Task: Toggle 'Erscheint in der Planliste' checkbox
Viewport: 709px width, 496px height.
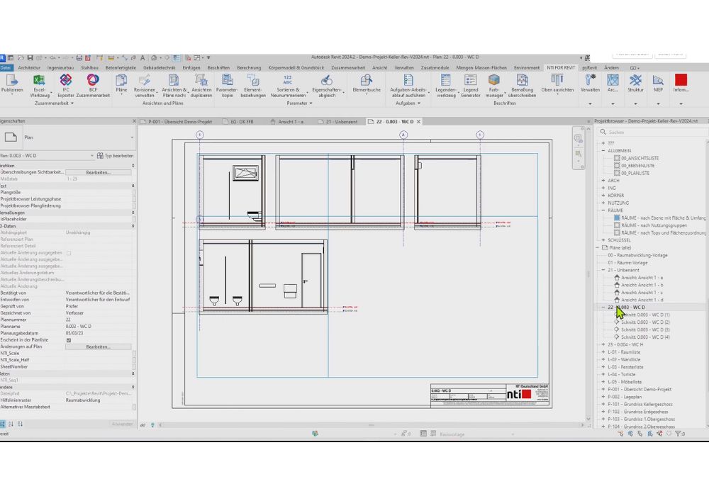Action: 69,340
